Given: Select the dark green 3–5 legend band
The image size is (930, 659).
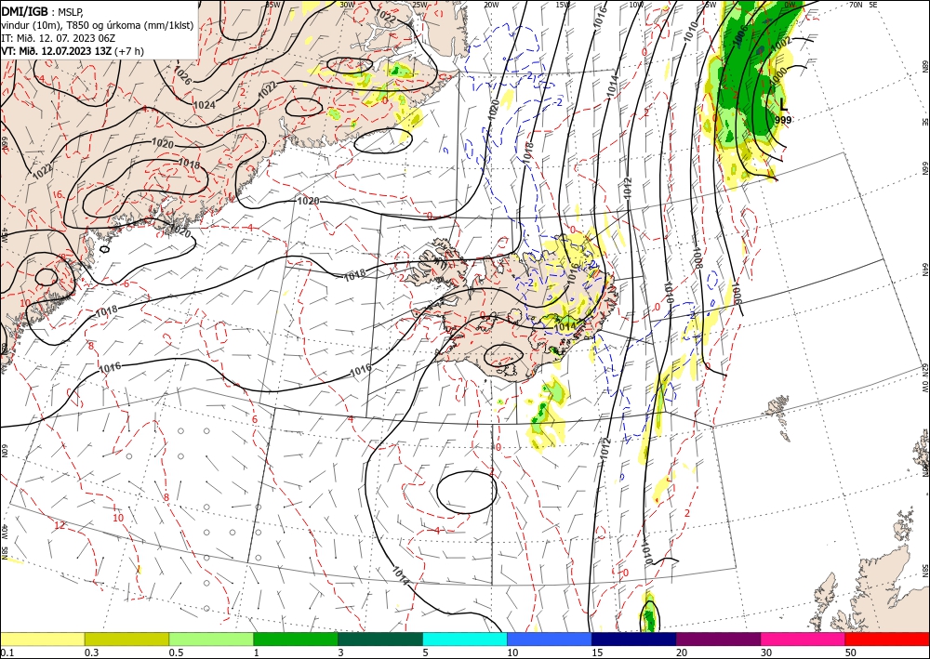Looking at the screenshot, I should coord(380,639).
